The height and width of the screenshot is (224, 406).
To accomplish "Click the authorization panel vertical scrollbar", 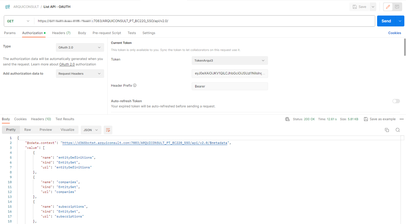I will click(405, 47).
